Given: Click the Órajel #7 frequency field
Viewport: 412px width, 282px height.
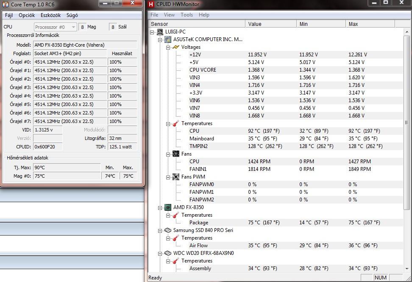Looking at the screenshot, I should point(70,121).
